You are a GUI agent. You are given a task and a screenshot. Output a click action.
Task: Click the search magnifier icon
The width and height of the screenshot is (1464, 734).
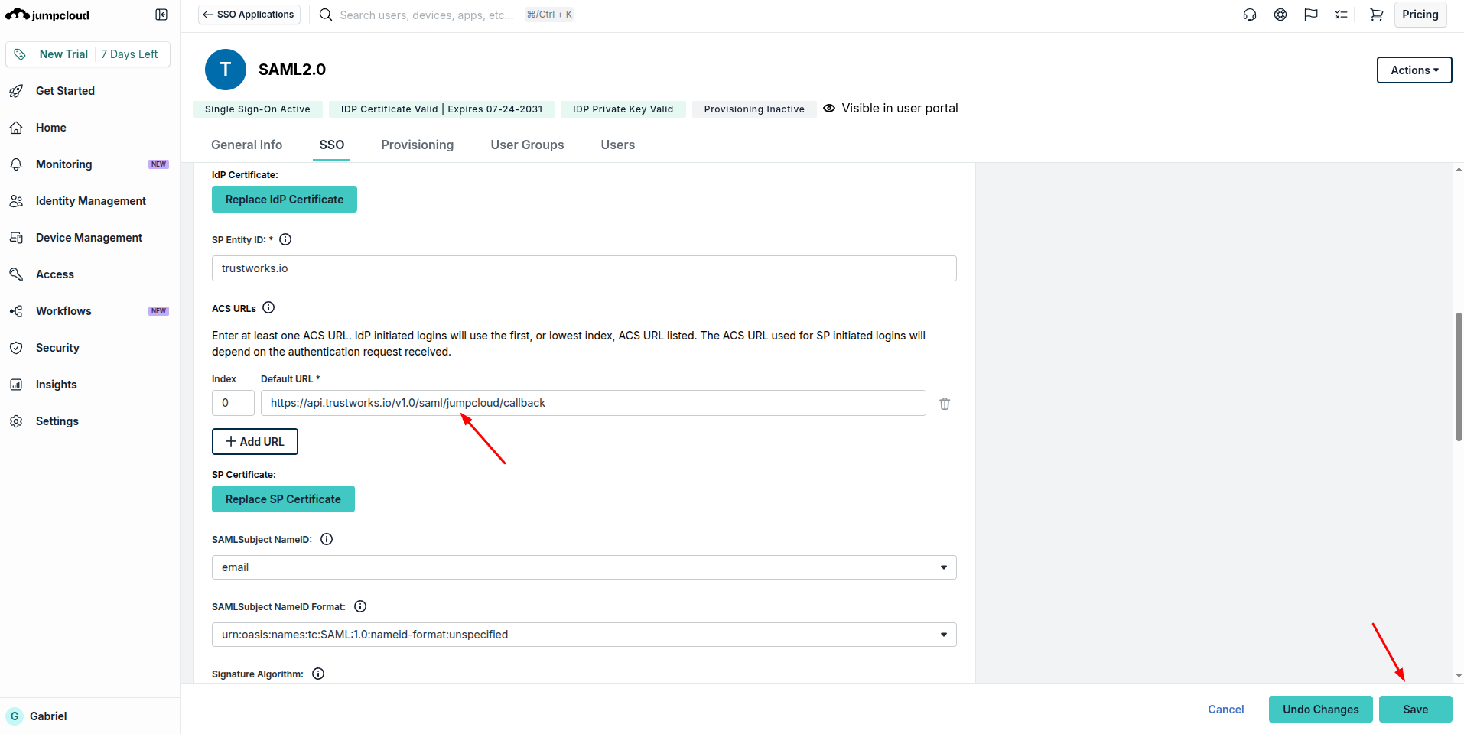click(326, 15)
